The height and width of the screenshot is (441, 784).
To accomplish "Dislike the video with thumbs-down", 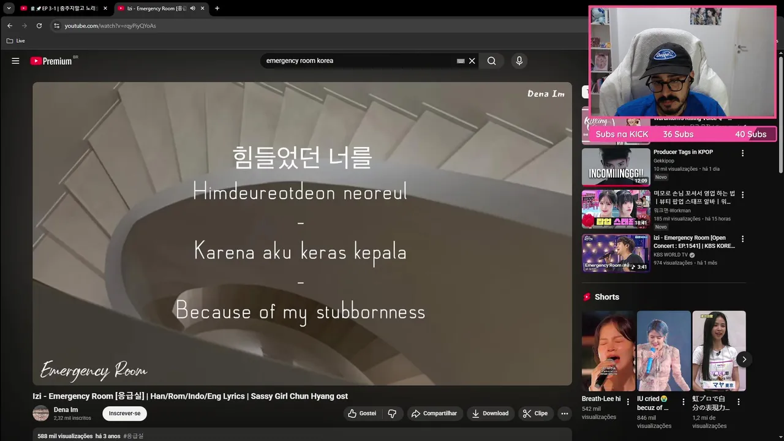I will 392,413.
